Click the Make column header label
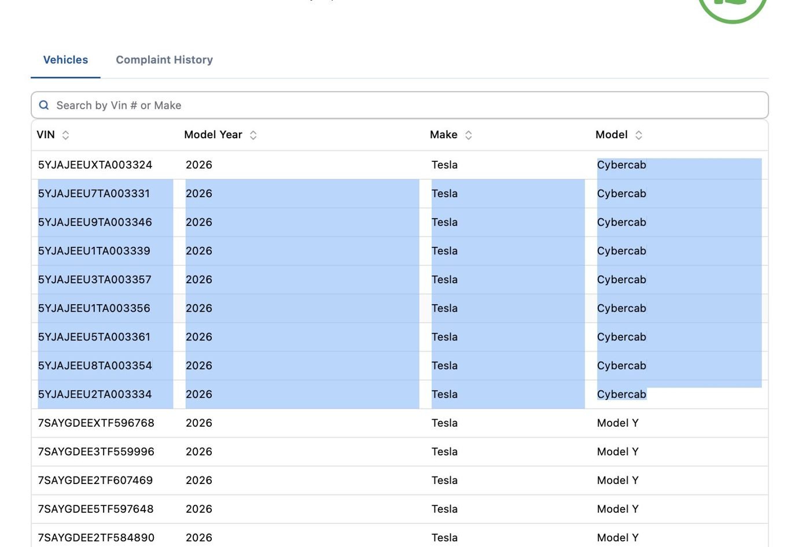Viewport: 810px width, 547px height. pos(444,135)
